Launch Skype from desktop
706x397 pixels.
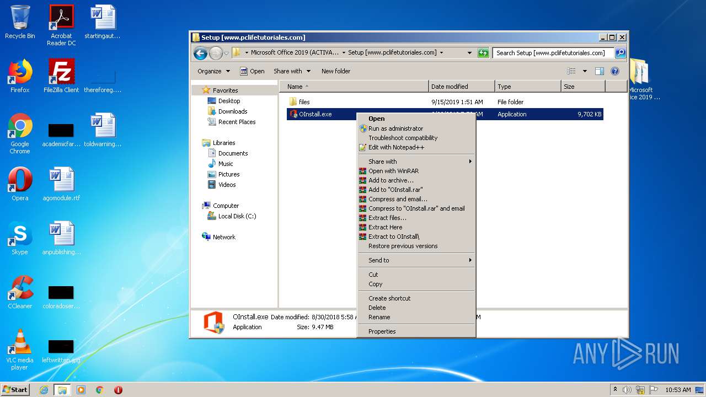[x=20, y=238]
